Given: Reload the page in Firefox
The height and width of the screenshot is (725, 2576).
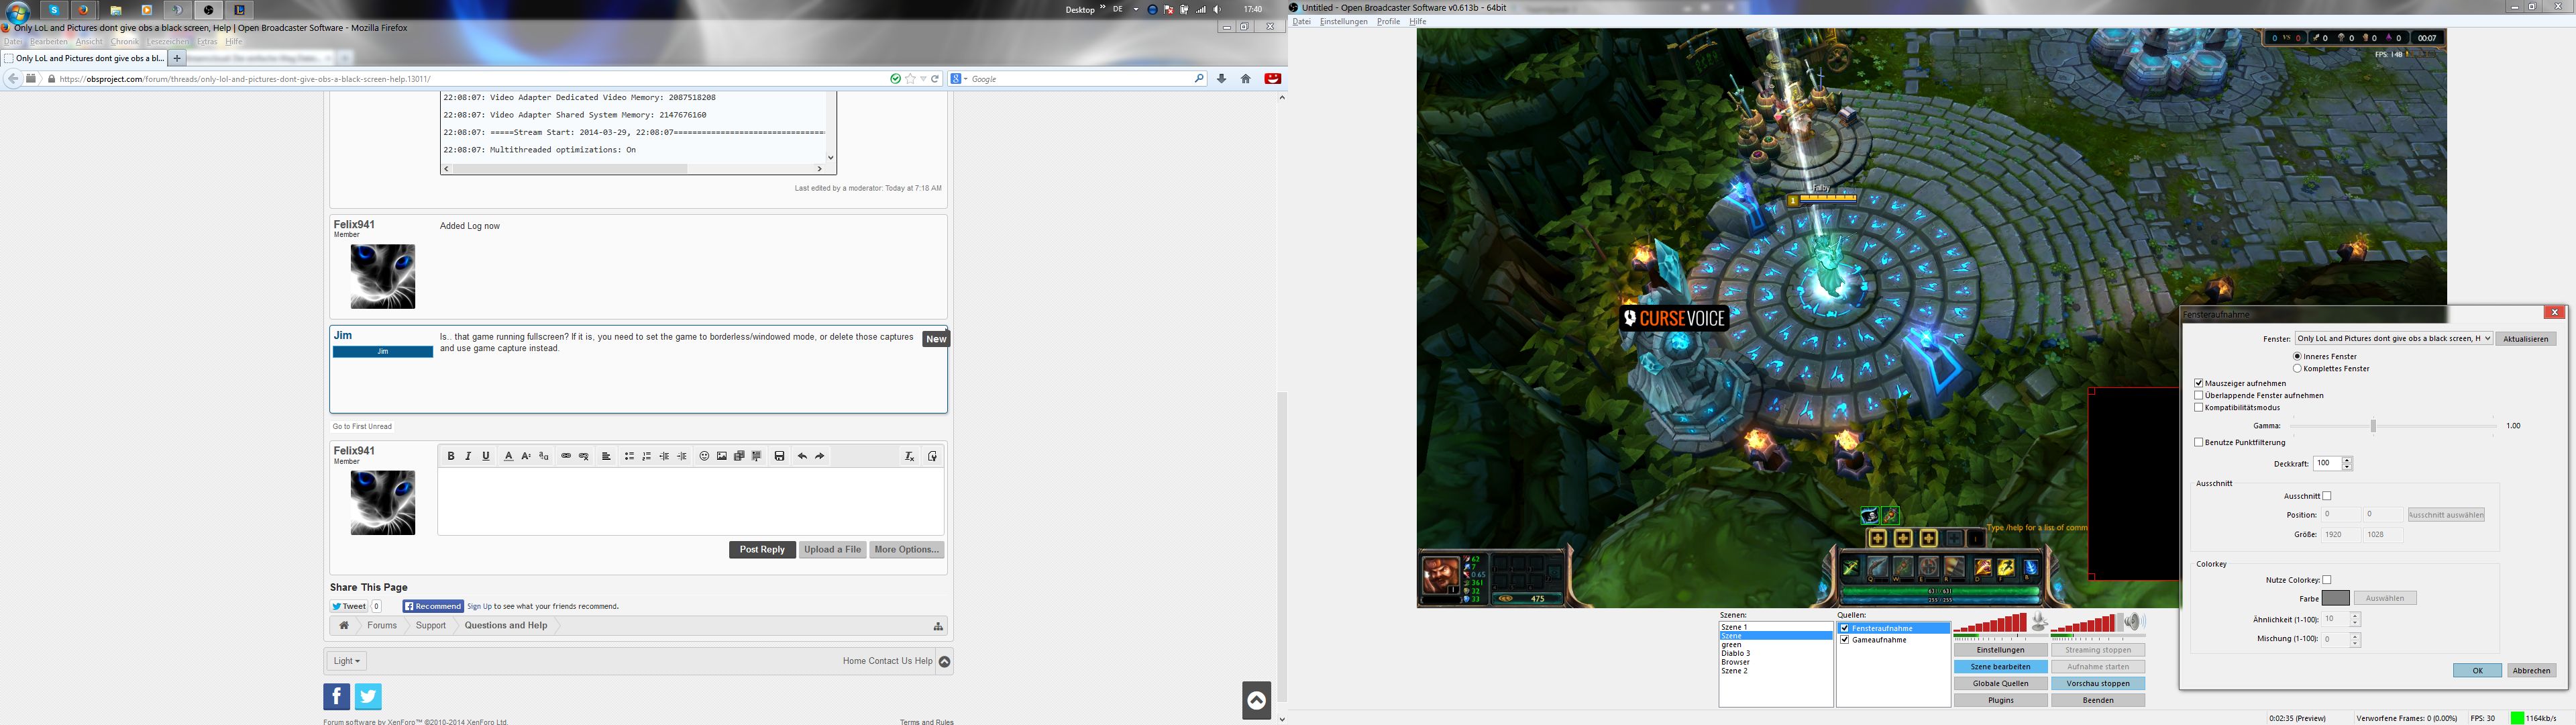Looking at the screenshot, I should click(935, 78).
